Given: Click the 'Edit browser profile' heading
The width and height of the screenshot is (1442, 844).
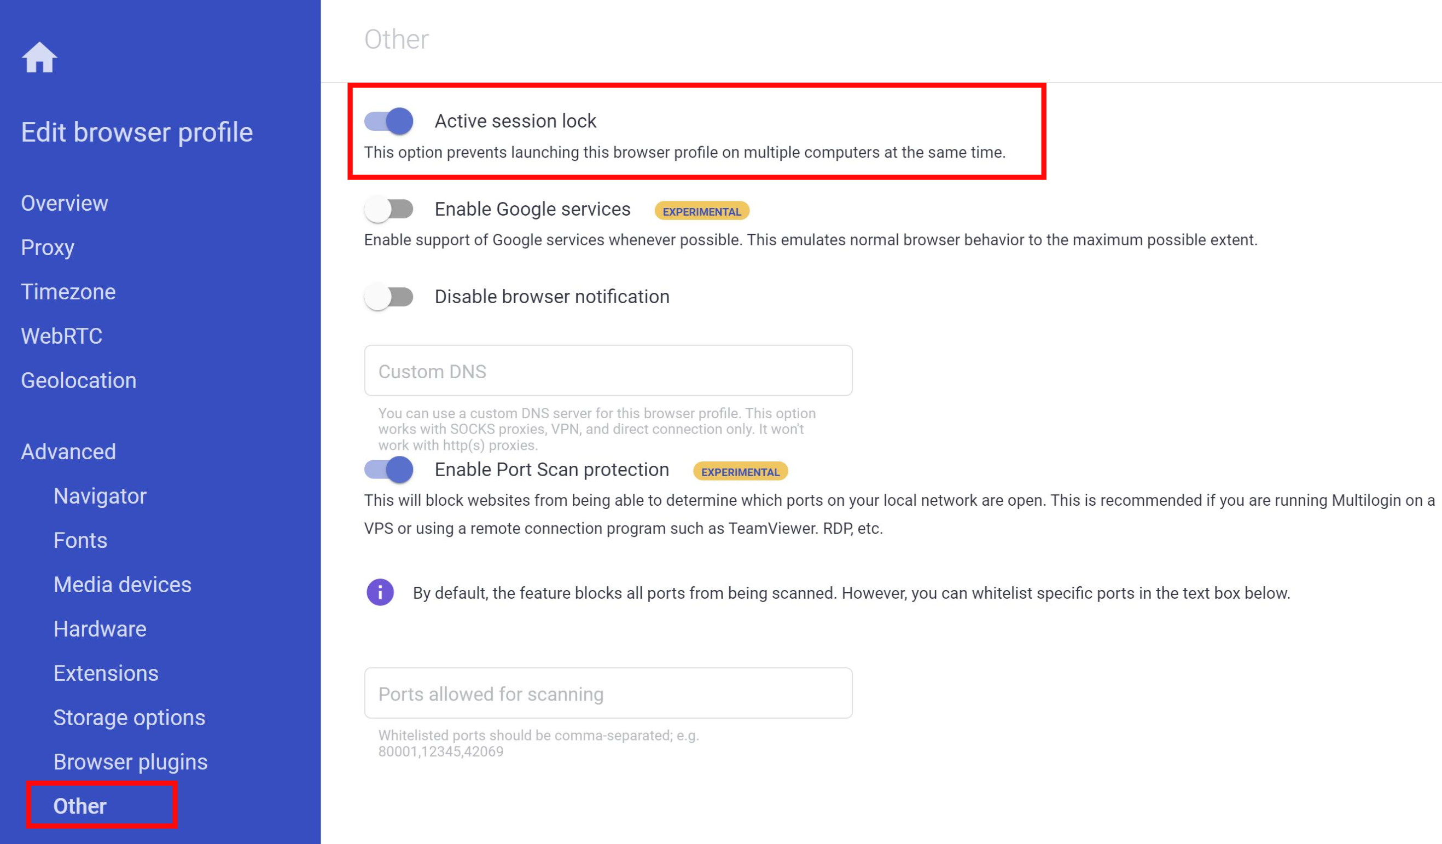Looking at the screenshot, I should pos(137,132).
